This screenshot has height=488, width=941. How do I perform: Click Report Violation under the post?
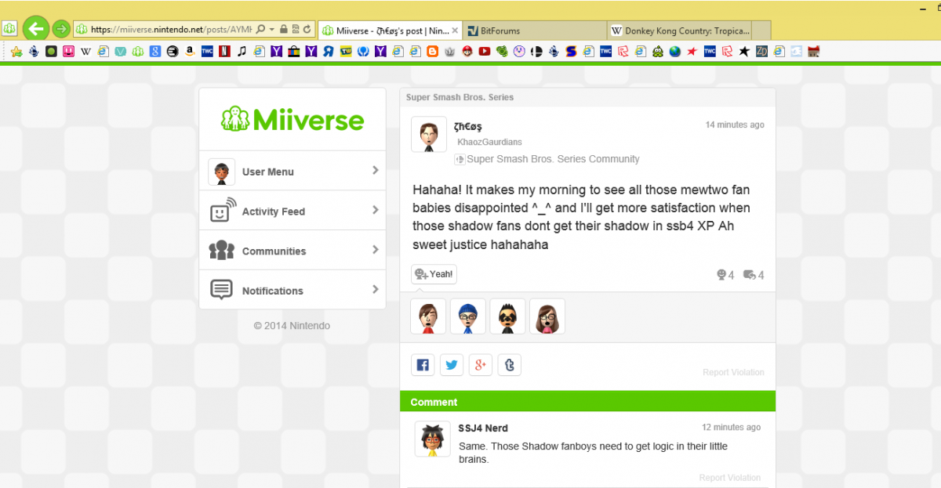[x=732, y=373]
